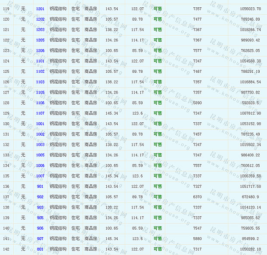
Task: Select total price cell 592828.5
Action: click(250, 103)
